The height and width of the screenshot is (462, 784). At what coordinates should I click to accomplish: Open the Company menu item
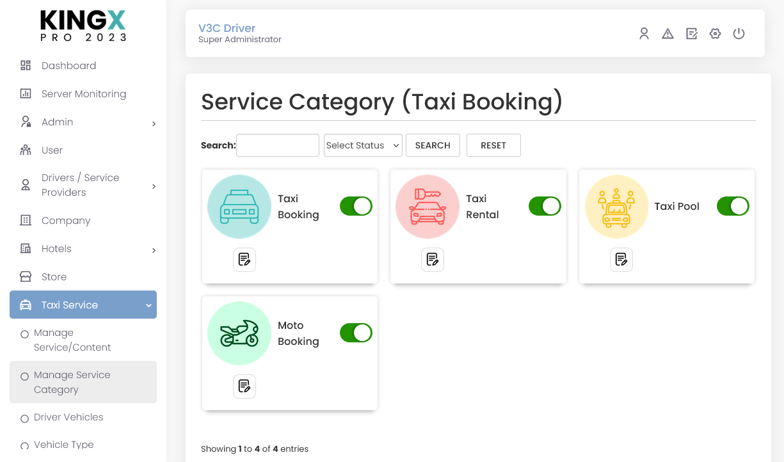(83, 220)
